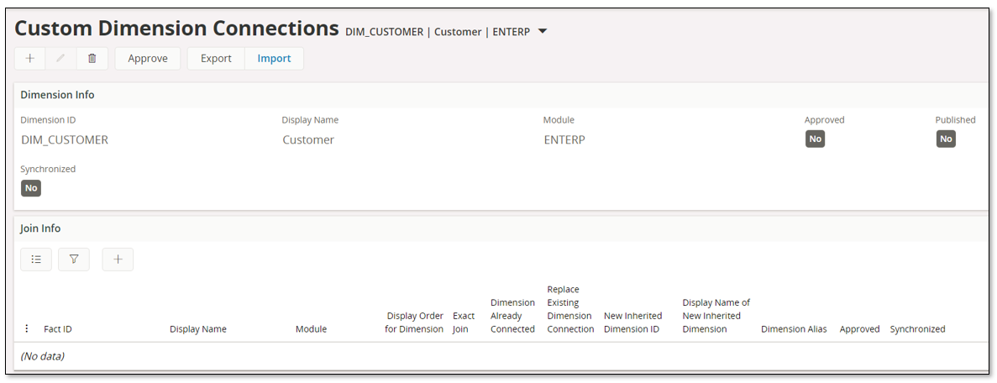Add a new Join Info row with the plus icon
Screen dimensions: 997x383
pos(118,260)
